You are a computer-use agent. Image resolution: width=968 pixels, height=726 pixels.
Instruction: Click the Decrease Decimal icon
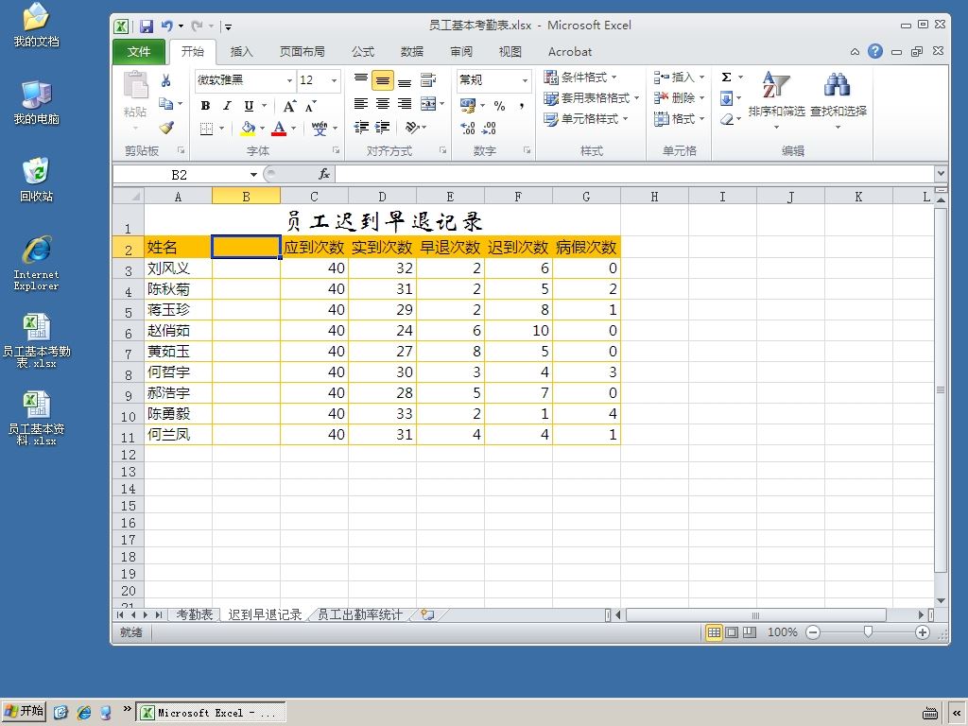coord(489,128)
